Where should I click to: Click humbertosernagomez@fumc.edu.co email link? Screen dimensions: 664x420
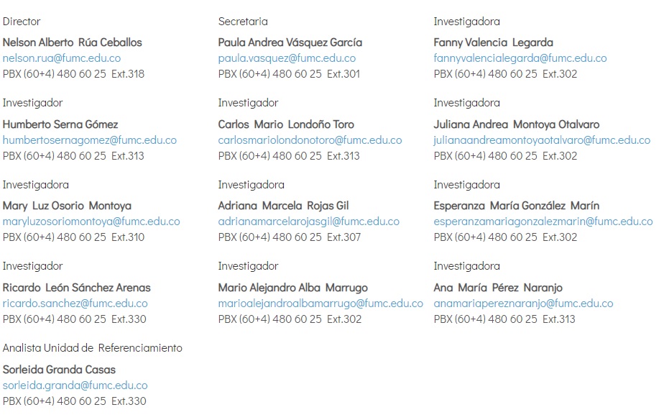coord(90,140)
